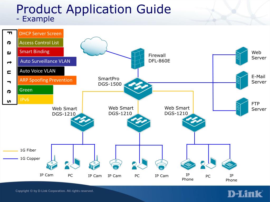Click the D-Link logo
This screenshot has height=202, width=270.
pyautogui.click(x=245, y=194)
